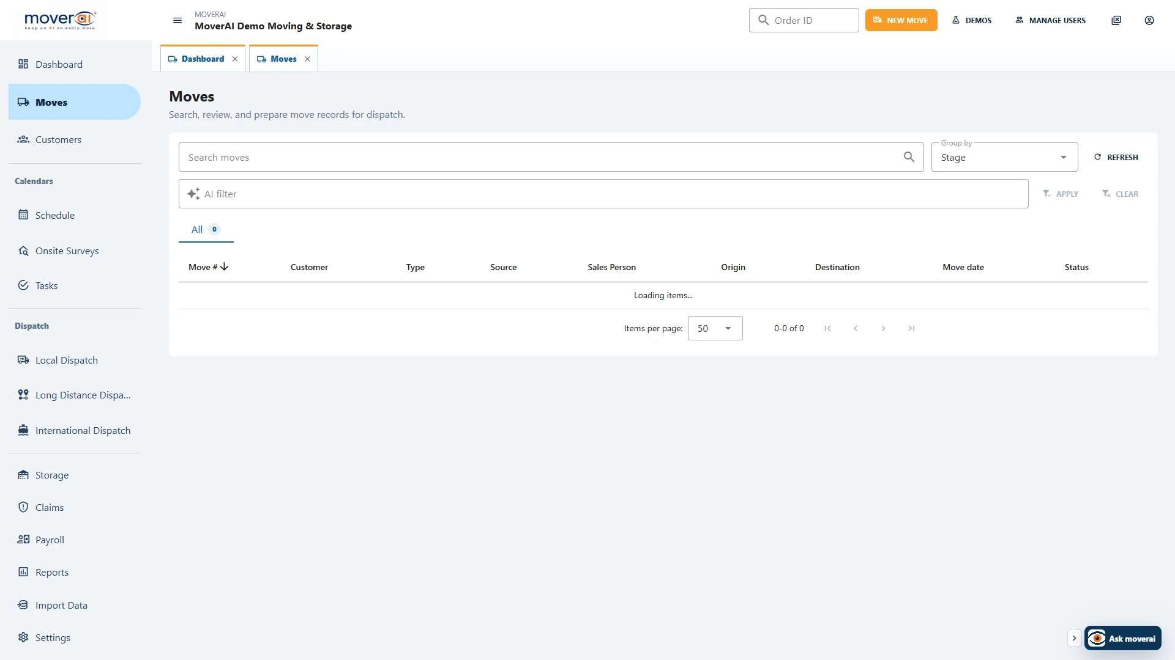Click the REFRESH button
The width and height of the screenshot is (1175, 660).
[1116, 157]
